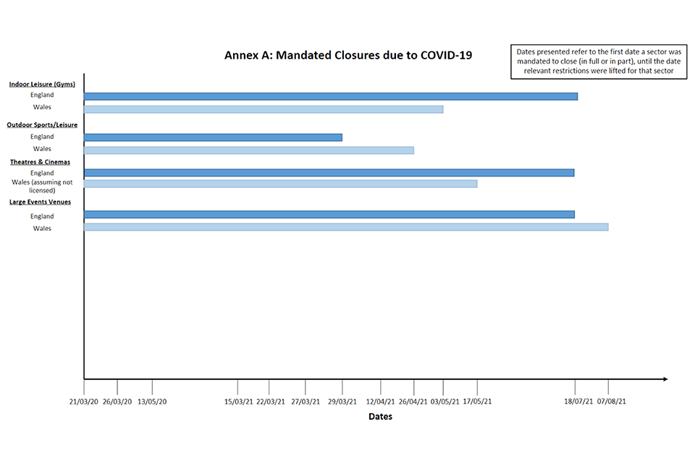Viewport: 695px width, 463px height.
Task: Select the Wales bar under Theatres & Cinemas
Action: (280, 184)
